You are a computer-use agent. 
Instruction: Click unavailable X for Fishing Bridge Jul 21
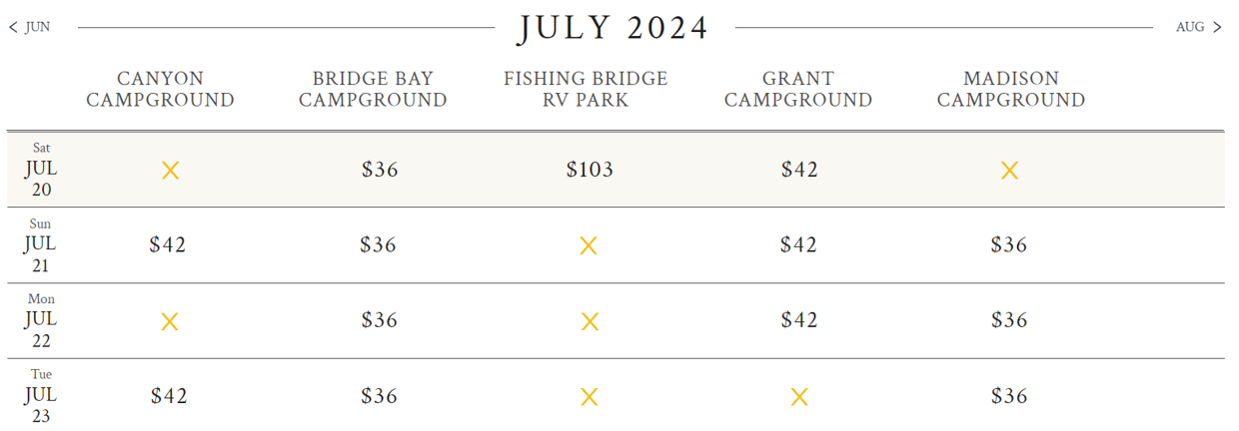[x=589, y=245]
